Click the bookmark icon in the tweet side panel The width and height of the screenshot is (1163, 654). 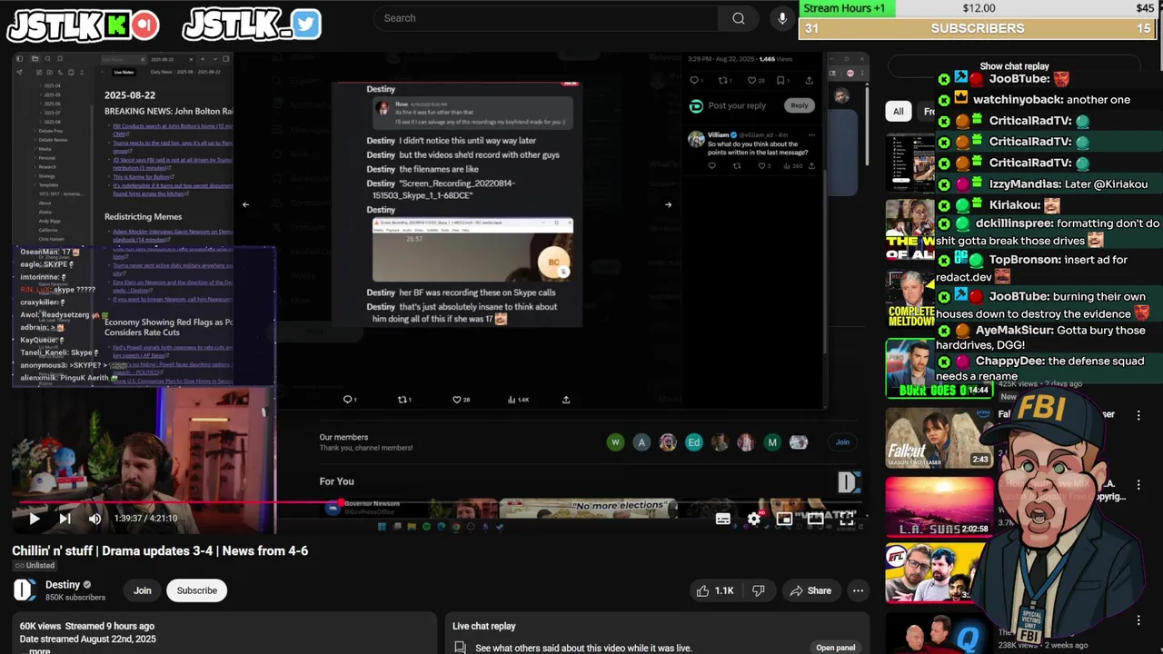(780, 80)
